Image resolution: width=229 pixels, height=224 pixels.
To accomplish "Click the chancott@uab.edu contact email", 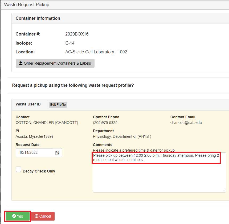I will [186, 123].
